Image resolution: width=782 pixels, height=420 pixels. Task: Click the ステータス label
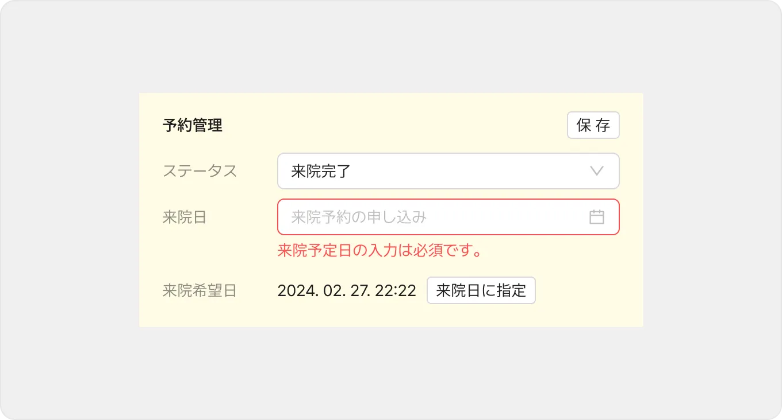pyautogui.click(x=200, y=171)
